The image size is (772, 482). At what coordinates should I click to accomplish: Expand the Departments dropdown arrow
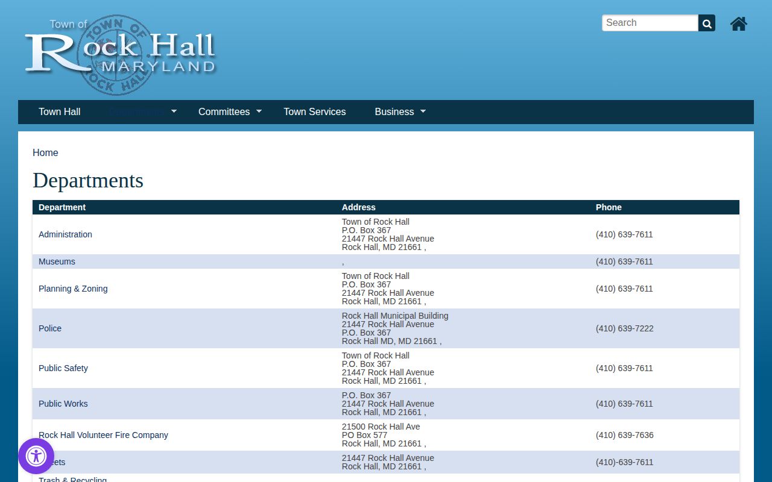tap(174, 111)
